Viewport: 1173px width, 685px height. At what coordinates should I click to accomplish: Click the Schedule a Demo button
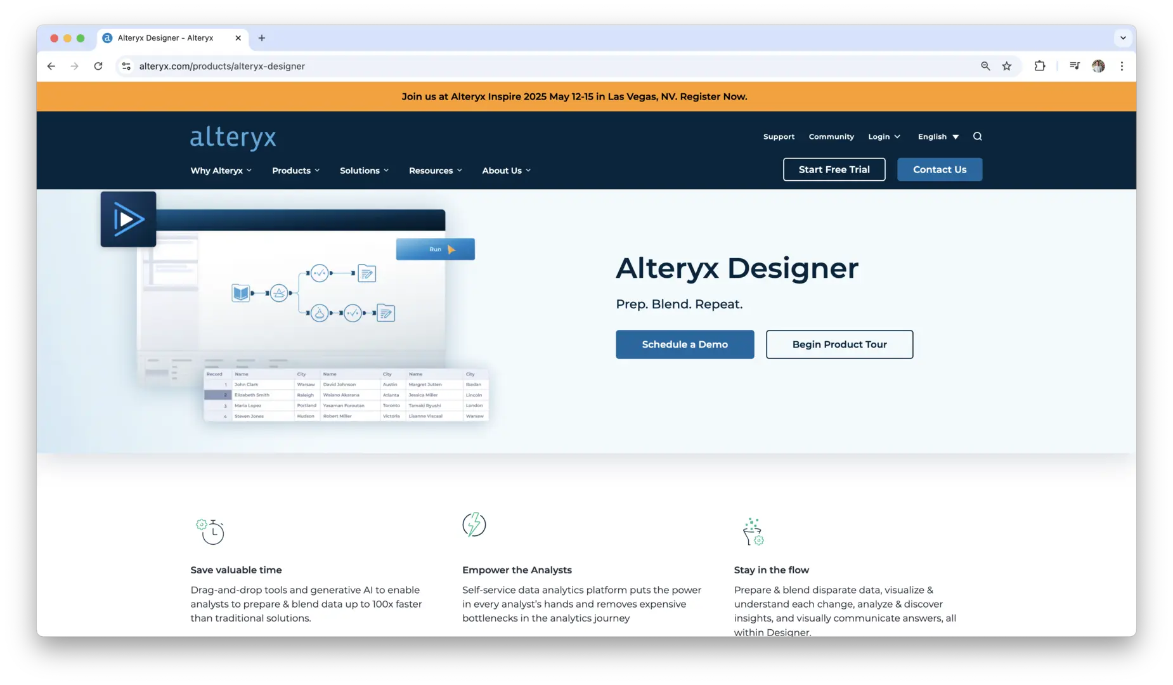pos(685,344)
